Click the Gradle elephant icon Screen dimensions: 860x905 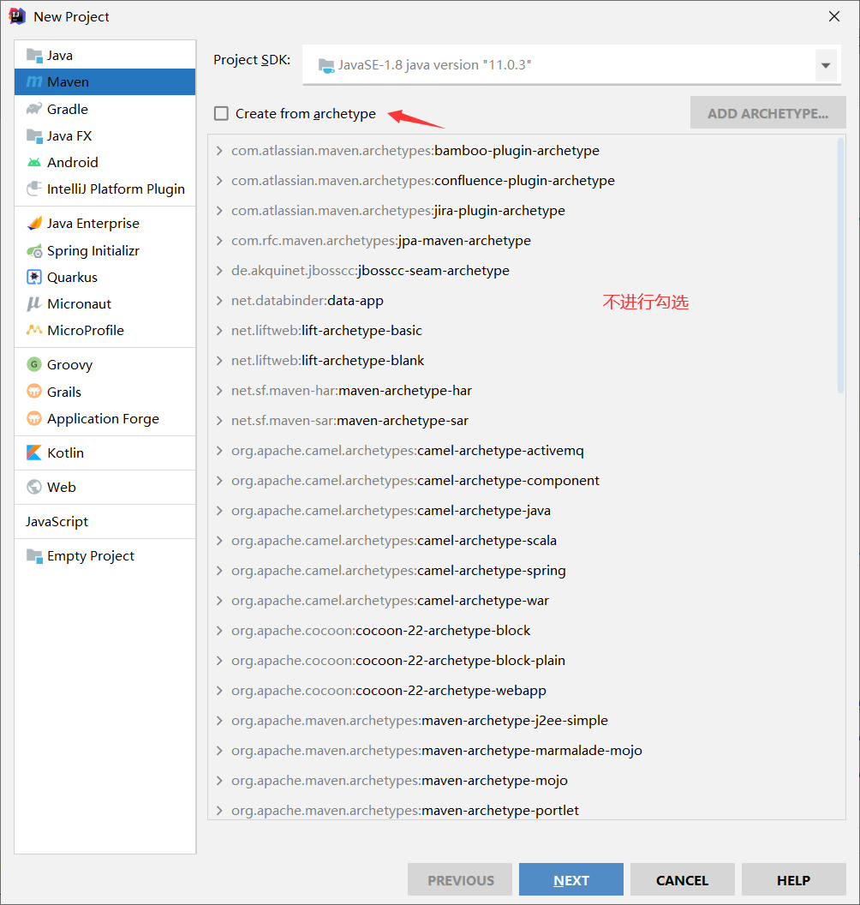tap(34, 109)
